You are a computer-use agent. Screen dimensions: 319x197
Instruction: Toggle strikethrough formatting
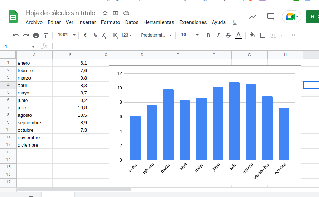point(228,35)
